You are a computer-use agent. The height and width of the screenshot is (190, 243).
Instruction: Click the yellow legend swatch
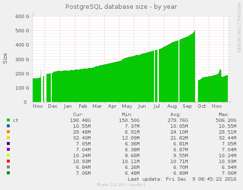pos(8,138)
